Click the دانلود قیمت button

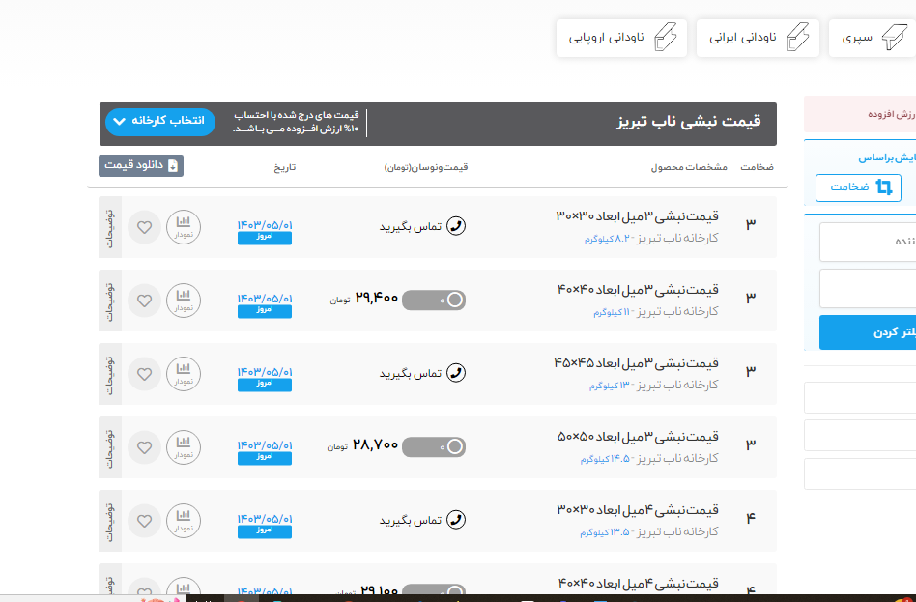[141, 165]
